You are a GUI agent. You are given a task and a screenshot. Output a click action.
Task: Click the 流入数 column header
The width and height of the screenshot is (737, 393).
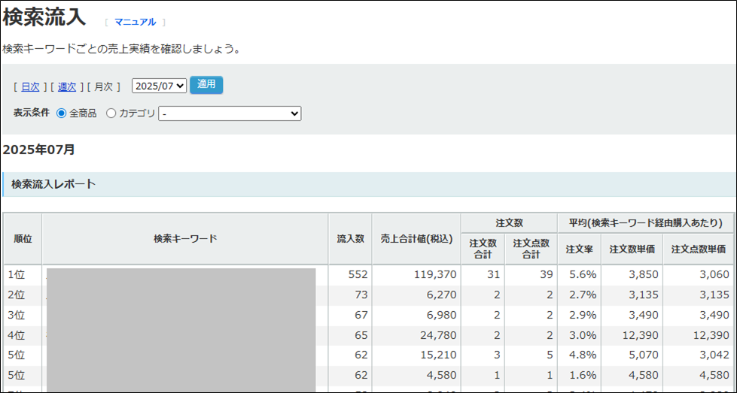coord(350,239)
